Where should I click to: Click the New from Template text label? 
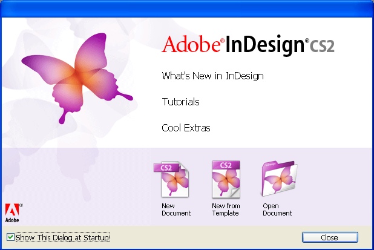point(226,209)
